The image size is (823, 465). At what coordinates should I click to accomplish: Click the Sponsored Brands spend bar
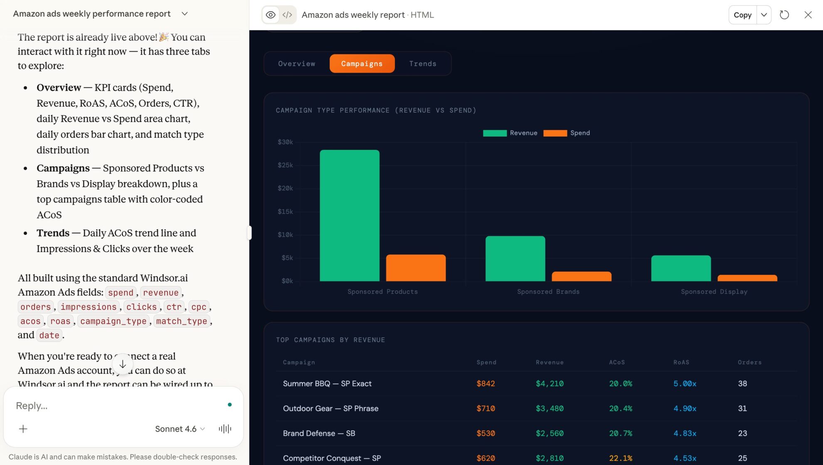tap(582, 277)
